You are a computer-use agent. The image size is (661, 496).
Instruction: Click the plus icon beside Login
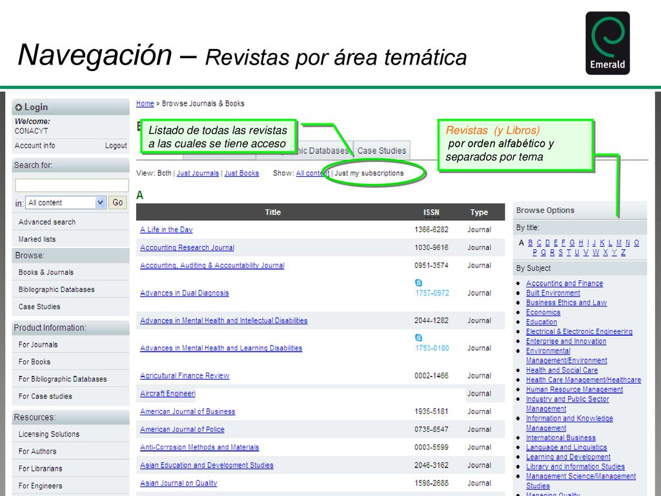coord(19,108)
